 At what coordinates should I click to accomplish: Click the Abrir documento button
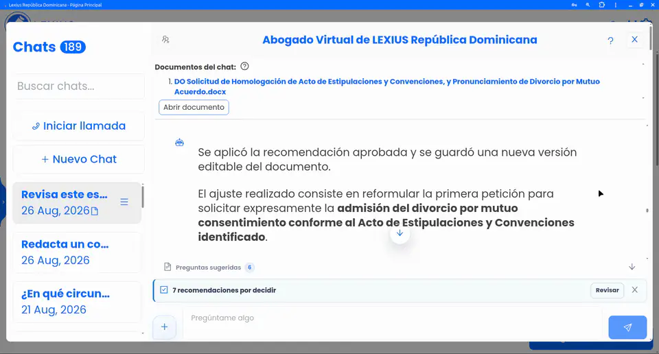point(194,107)
